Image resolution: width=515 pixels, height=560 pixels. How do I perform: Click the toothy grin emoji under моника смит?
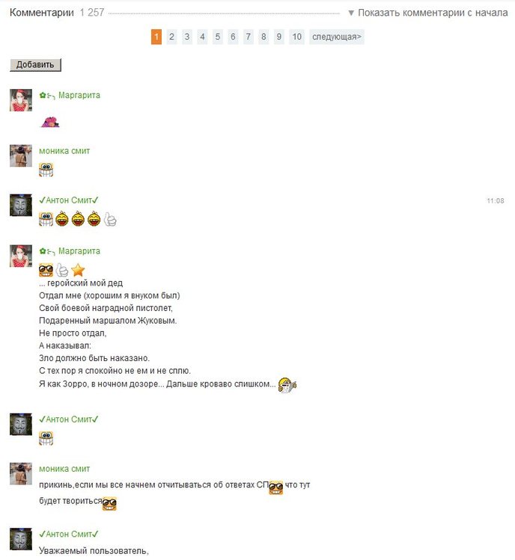click(46, 170)
